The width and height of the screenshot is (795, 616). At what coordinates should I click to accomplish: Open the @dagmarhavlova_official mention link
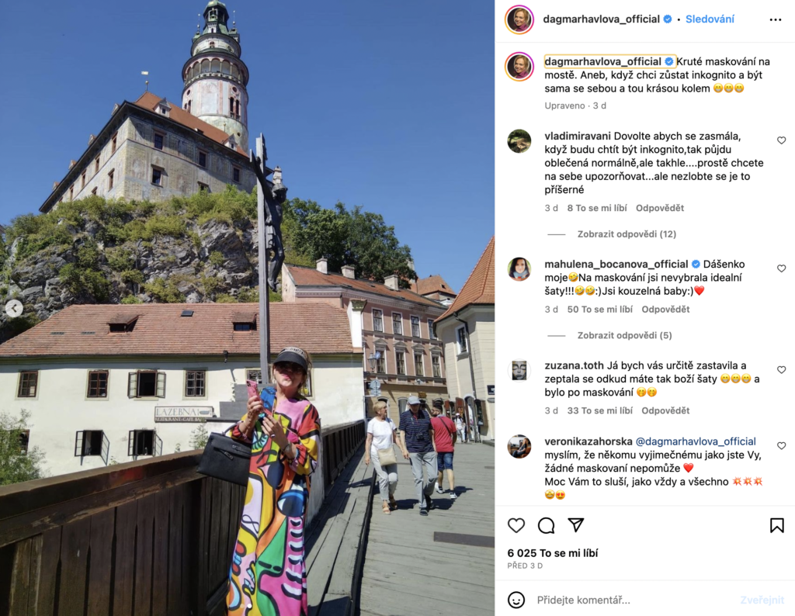coord(696,441)
